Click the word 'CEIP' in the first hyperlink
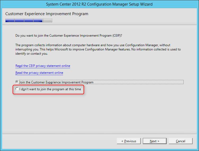 [32, 66]
